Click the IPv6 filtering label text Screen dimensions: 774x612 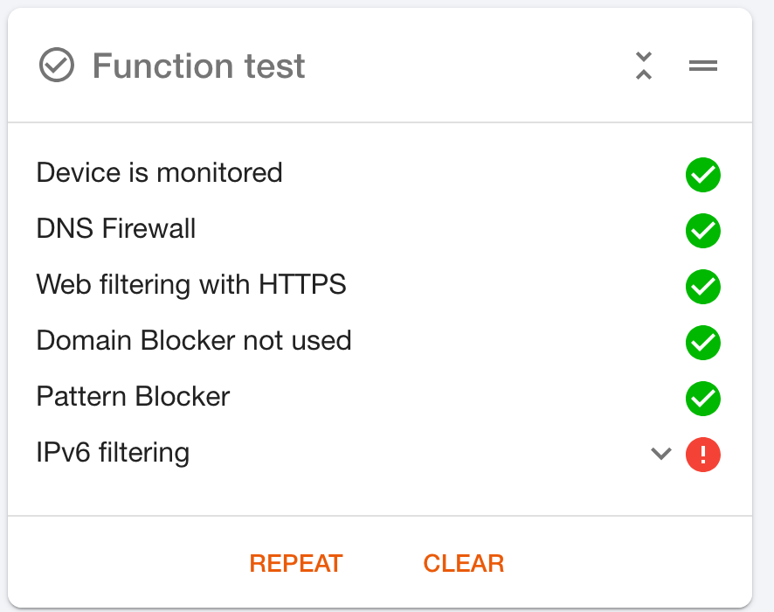[113, 452]
